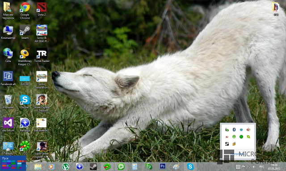Viewport: 286px width, 171px height.
Task: Open File Explorer from the taskbar
Action: tap(38, 167)
